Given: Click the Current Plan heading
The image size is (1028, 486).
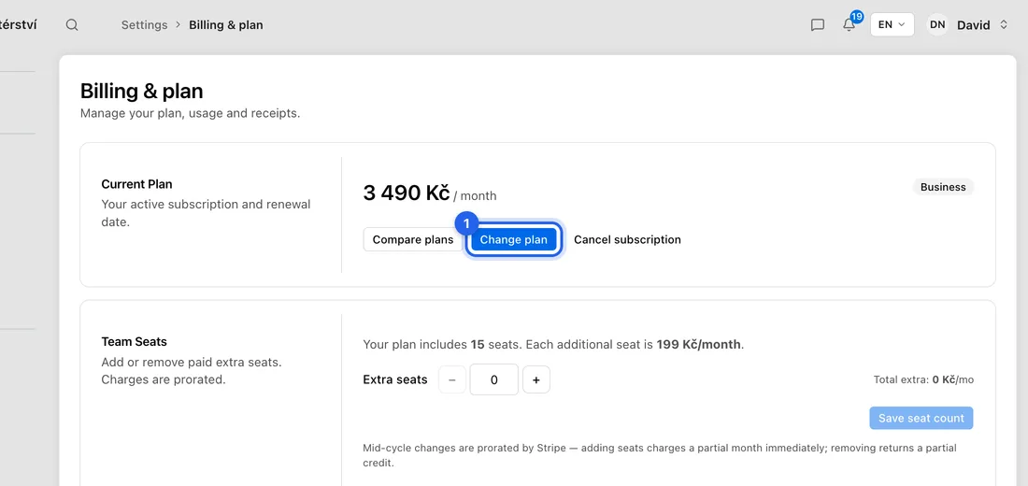Looking at the screenshot, I should pyautogui.click(x=137, y=184).
